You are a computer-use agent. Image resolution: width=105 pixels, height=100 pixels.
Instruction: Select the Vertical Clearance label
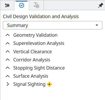(33, 51)
